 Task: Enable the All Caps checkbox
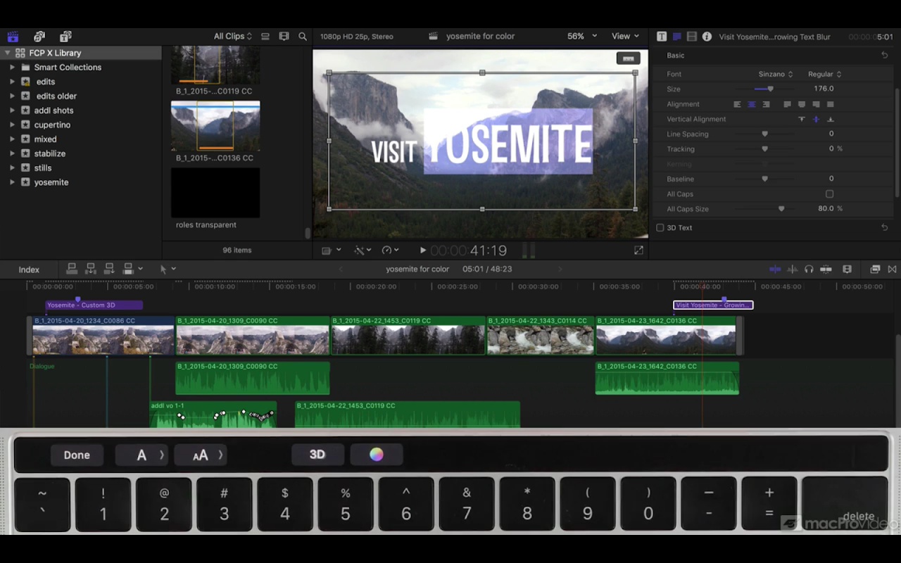click(x=829, y=194)
